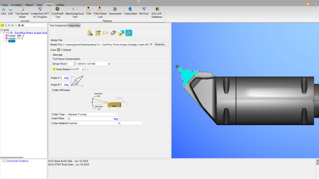Browse for model file using folder icon
The width and height of the screenshot is (319, 179).
pos(151,45)
